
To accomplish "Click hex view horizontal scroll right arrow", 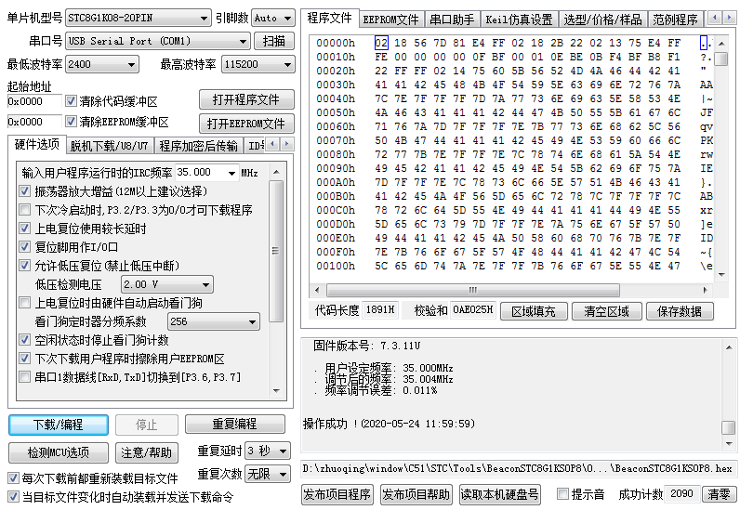I will point(706,290).
